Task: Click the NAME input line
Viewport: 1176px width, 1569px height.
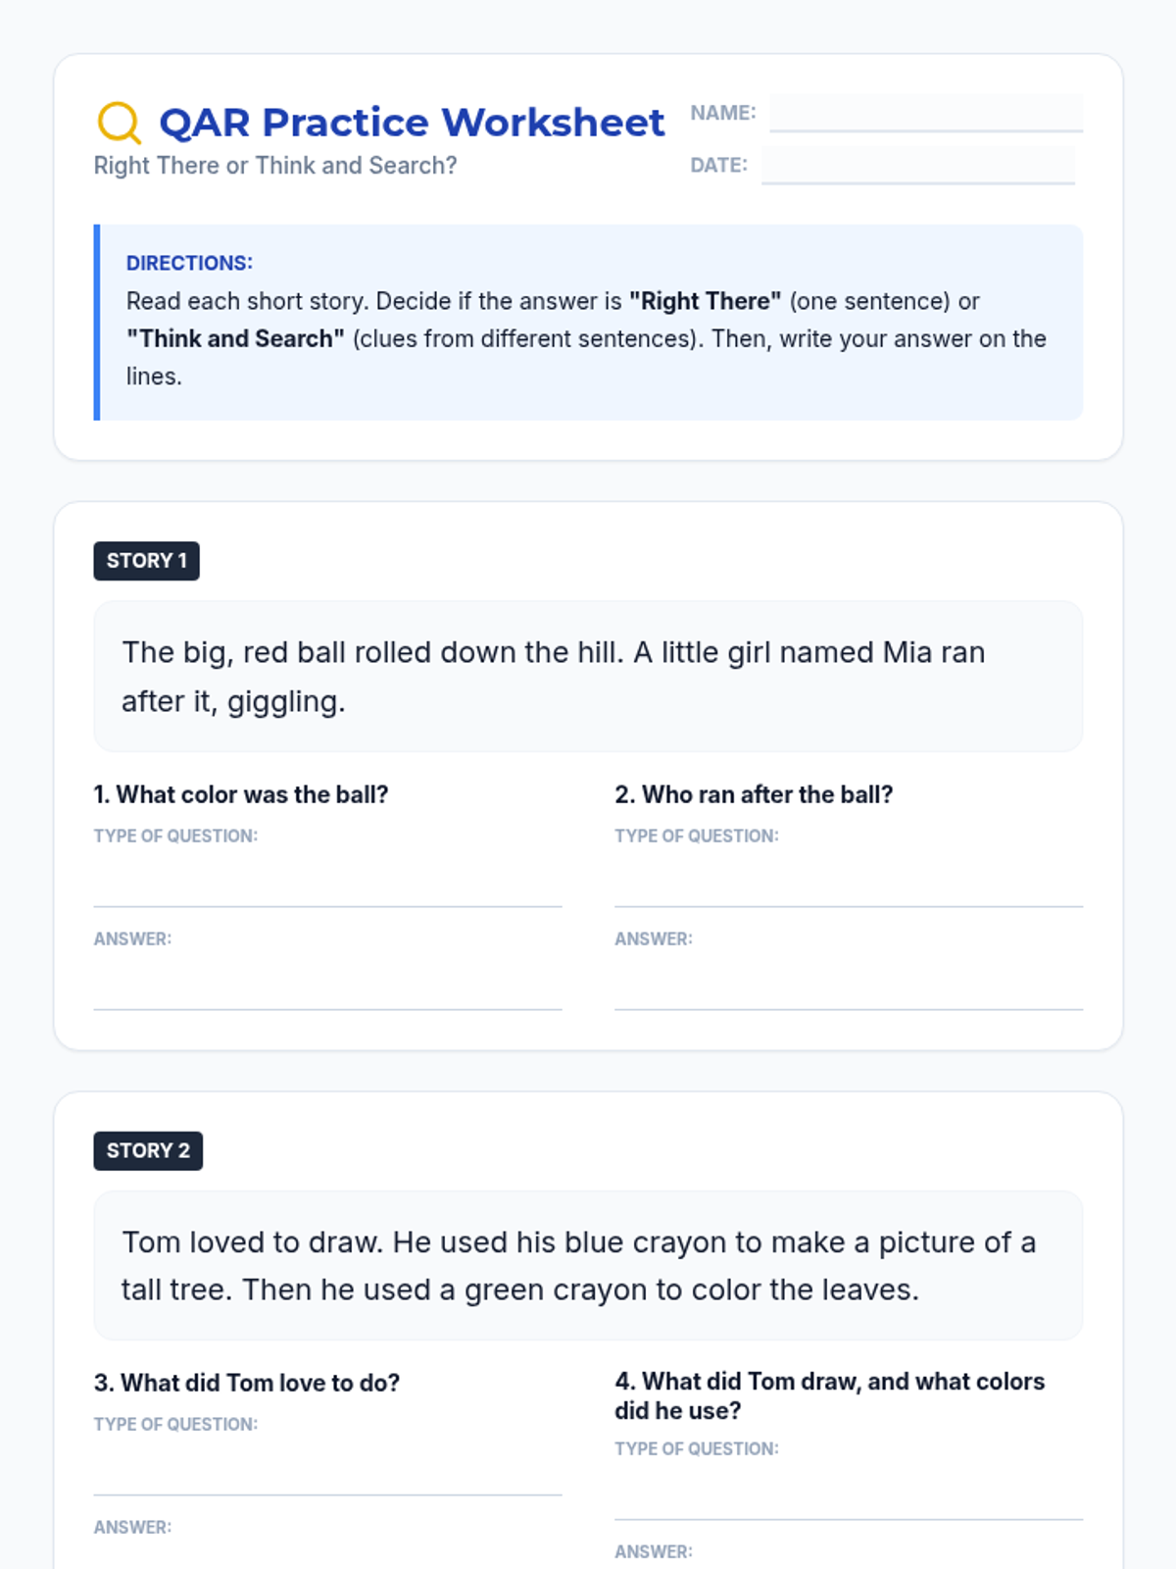Action: [926, 113]
